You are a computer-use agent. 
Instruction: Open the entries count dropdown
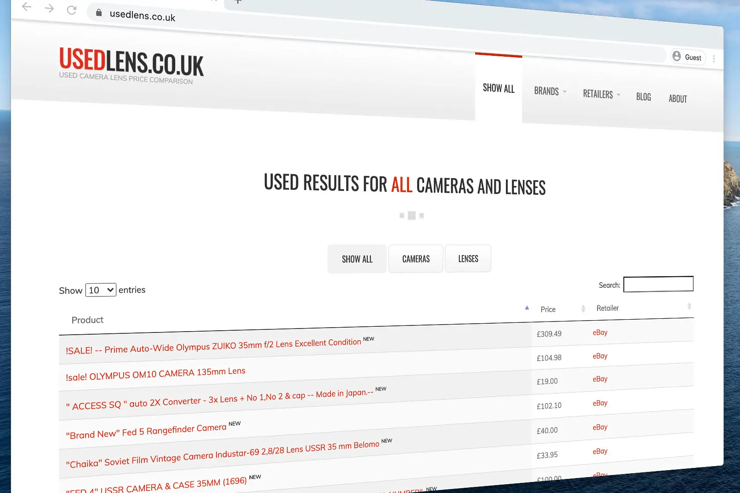101,290
